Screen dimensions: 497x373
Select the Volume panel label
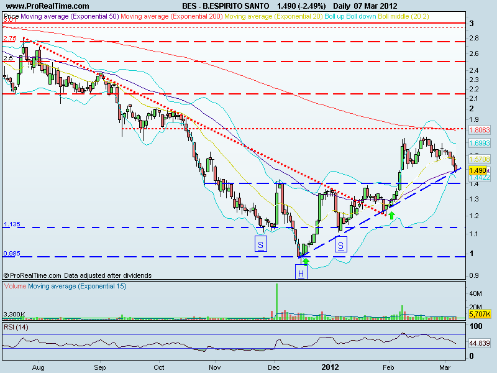pos(15,286)
